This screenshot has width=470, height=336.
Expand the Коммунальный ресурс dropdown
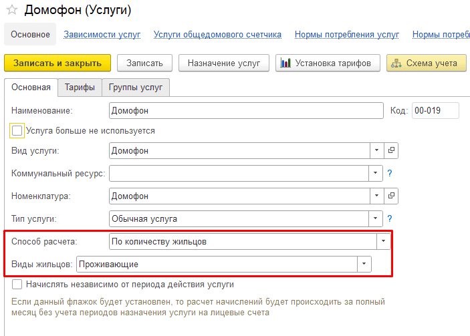[x=375, y=173]
